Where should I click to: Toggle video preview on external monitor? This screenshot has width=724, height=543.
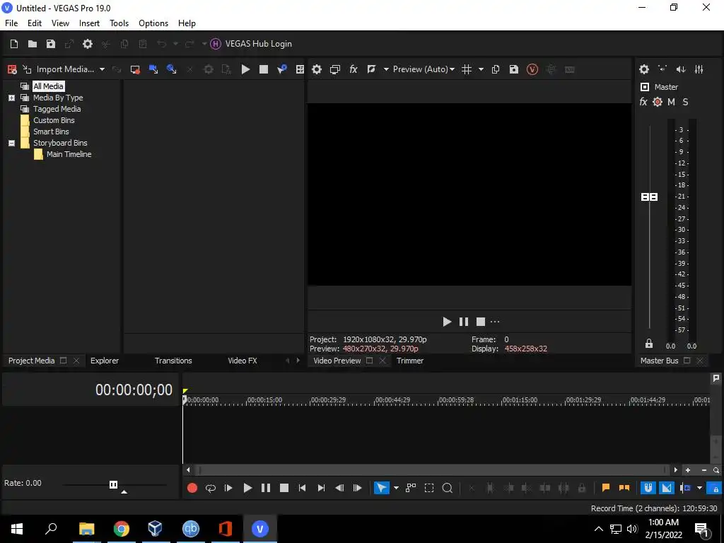click(335, 69)
